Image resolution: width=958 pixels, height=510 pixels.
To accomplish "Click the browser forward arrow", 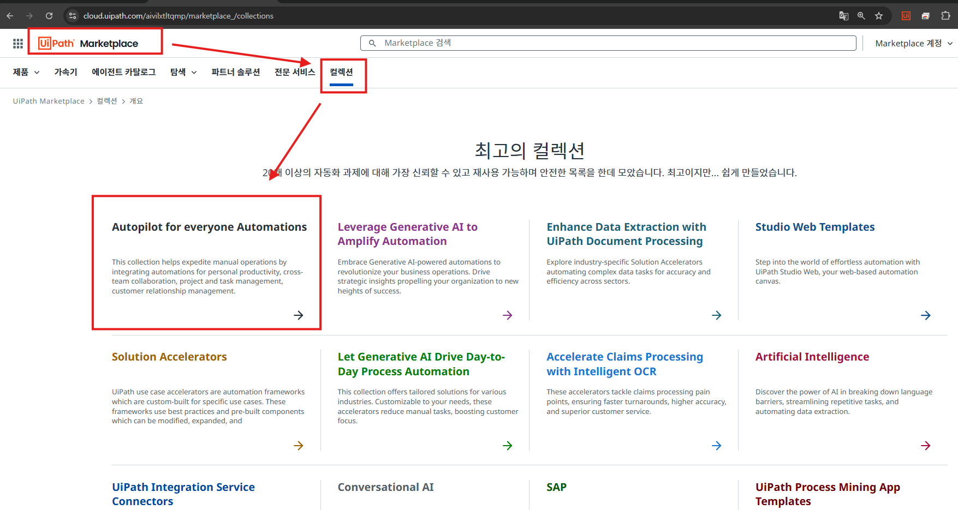I will tap(29, 16).
